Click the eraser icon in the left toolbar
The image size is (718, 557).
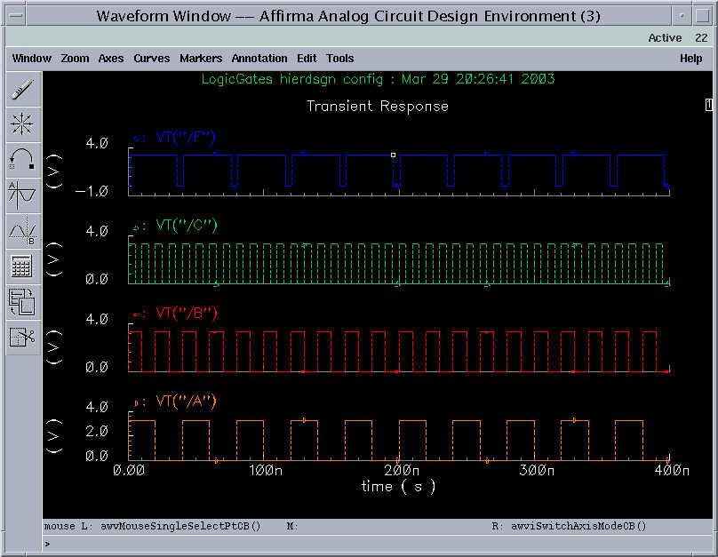22,89
